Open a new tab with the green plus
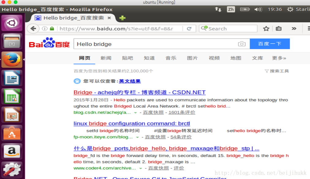310x179 pixels. [123, 18]
